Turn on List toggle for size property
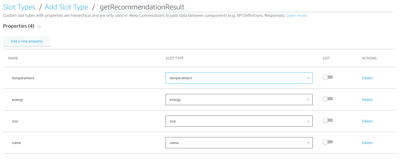401x161 pixels. pos(328,120)
